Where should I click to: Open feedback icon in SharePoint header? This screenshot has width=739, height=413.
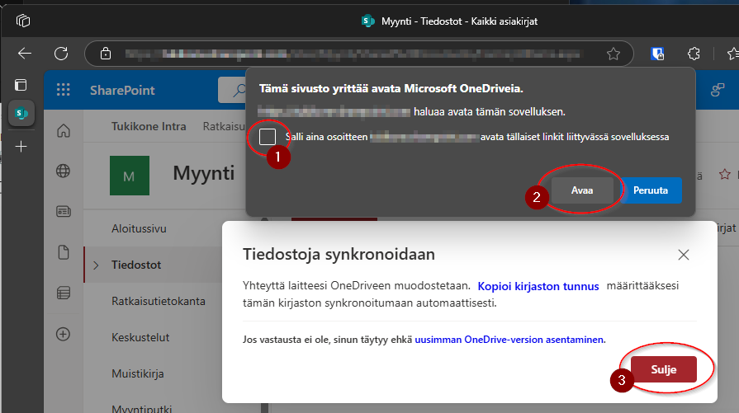pyautogui.click(x=718, y=90)
